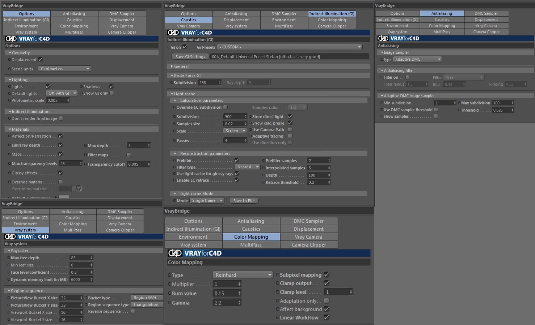This screenshot has width=535, height=325.
Task: Open the Default lights Off with GI dropdown
Action: [62, 93]
